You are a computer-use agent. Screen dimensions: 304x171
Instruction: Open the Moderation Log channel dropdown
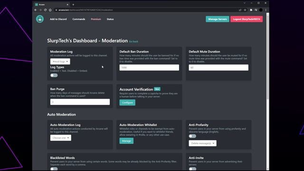[x=60, y=61]
